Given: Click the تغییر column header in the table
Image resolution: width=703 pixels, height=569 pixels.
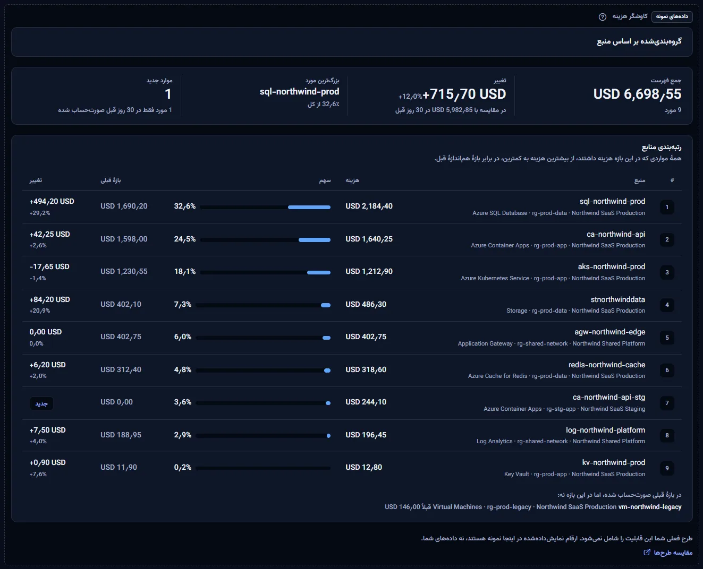Looking at the screenshot, I should click(36, 180).
